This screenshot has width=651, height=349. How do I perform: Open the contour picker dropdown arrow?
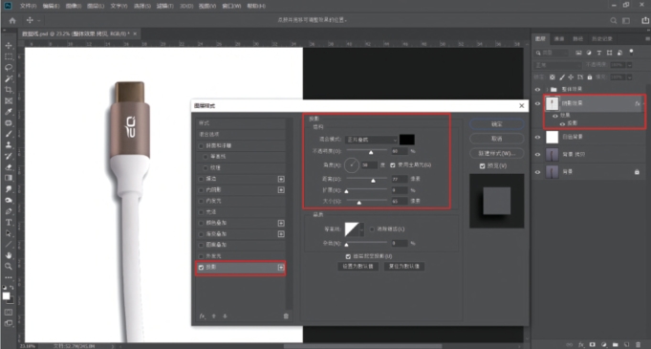tap(361, 229)
